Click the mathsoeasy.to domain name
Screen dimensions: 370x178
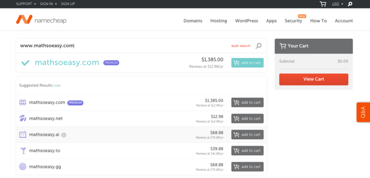(x=44, y=150)
